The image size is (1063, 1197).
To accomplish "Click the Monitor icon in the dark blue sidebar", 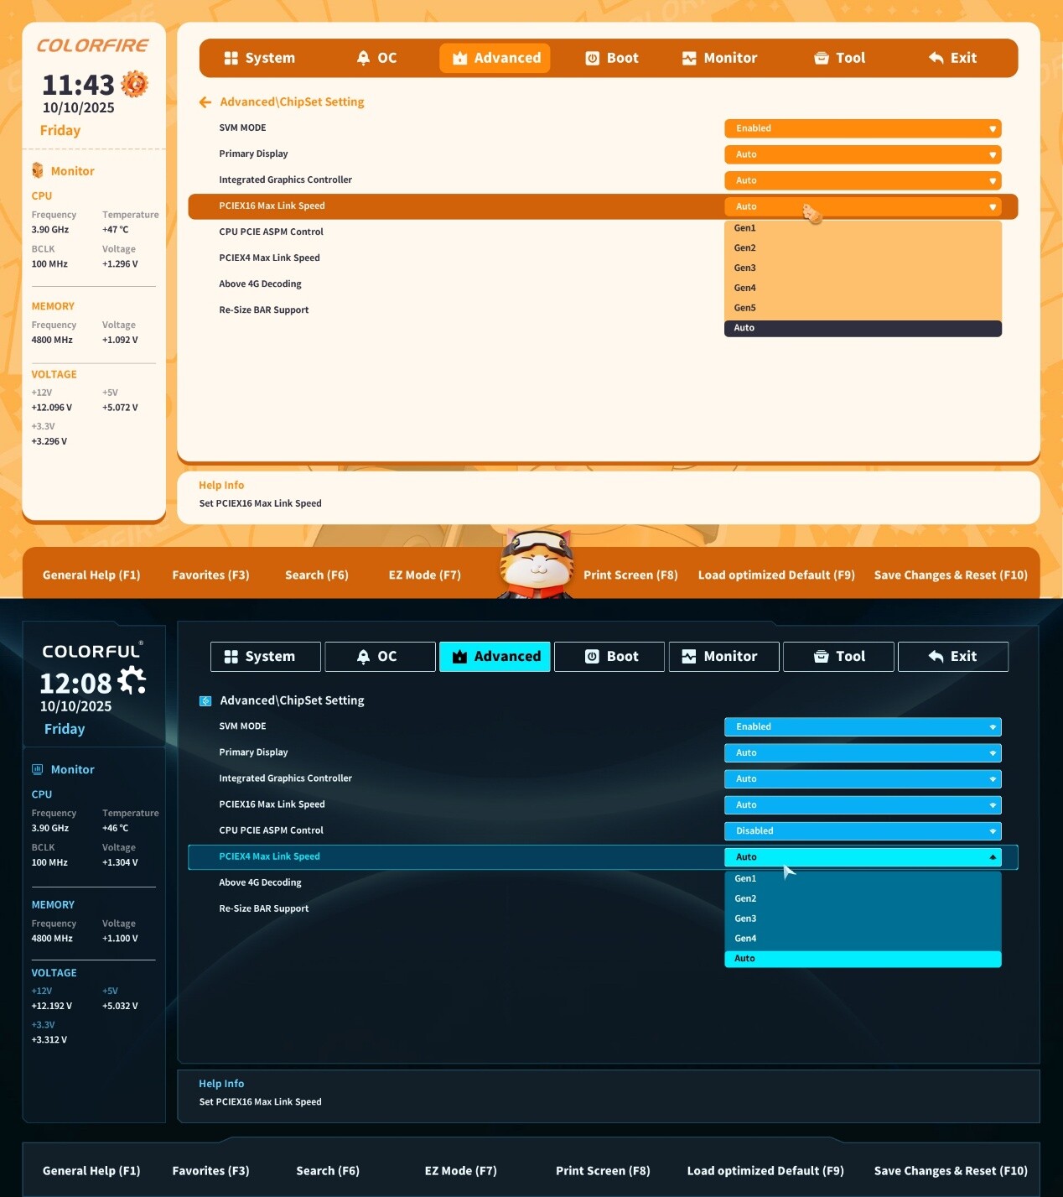I will click(x=38, y=769).
